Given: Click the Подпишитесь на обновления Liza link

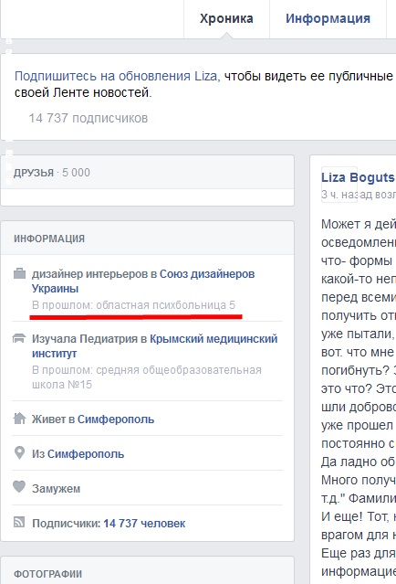Looking at the screenshot, I should click(116, 76).
